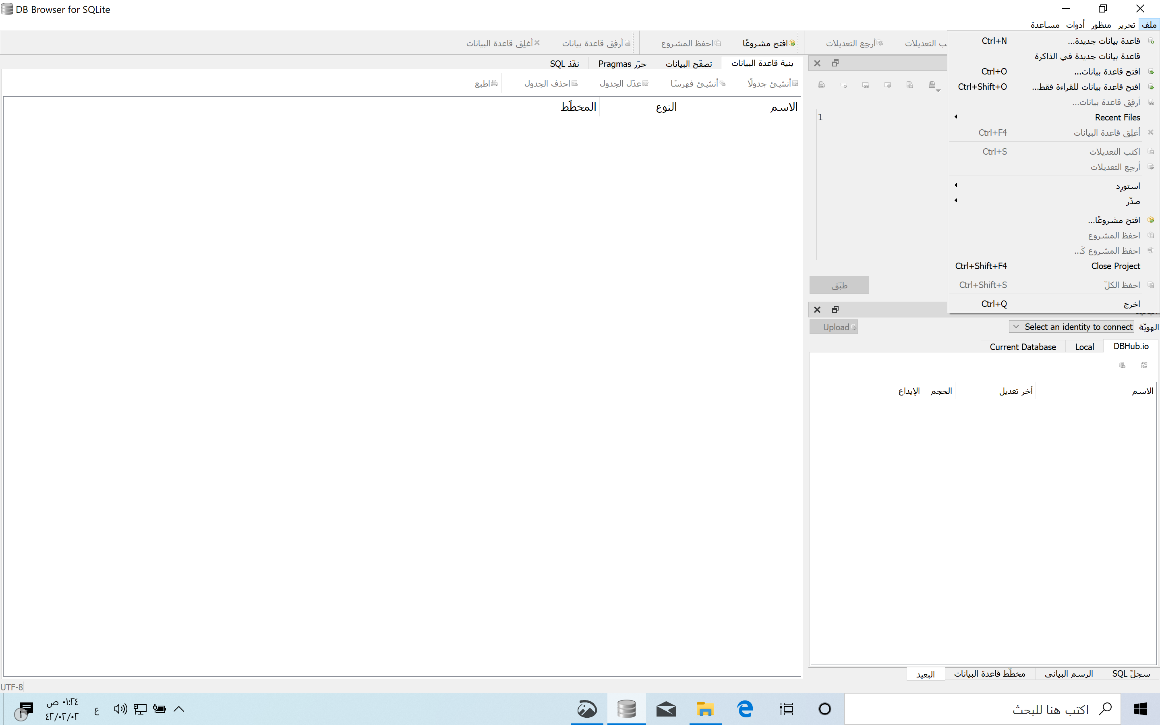Screen dimensions: 1160x725
Task: Click عدّل الجدول modify table button
Action: pos(623,83)
